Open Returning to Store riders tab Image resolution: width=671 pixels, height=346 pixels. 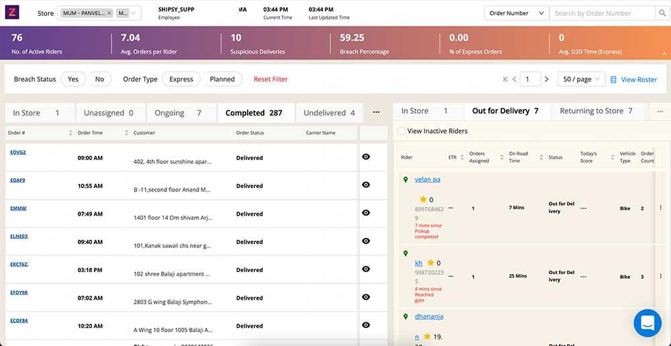pos(599,111)
